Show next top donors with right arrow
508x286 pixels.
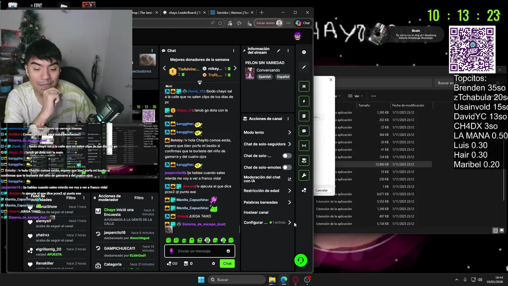point(235,68)
